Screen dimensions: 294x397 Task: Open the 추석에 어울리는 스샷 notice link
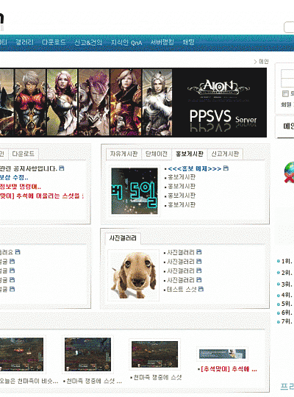pyautogui.click(x=42, y=196)
